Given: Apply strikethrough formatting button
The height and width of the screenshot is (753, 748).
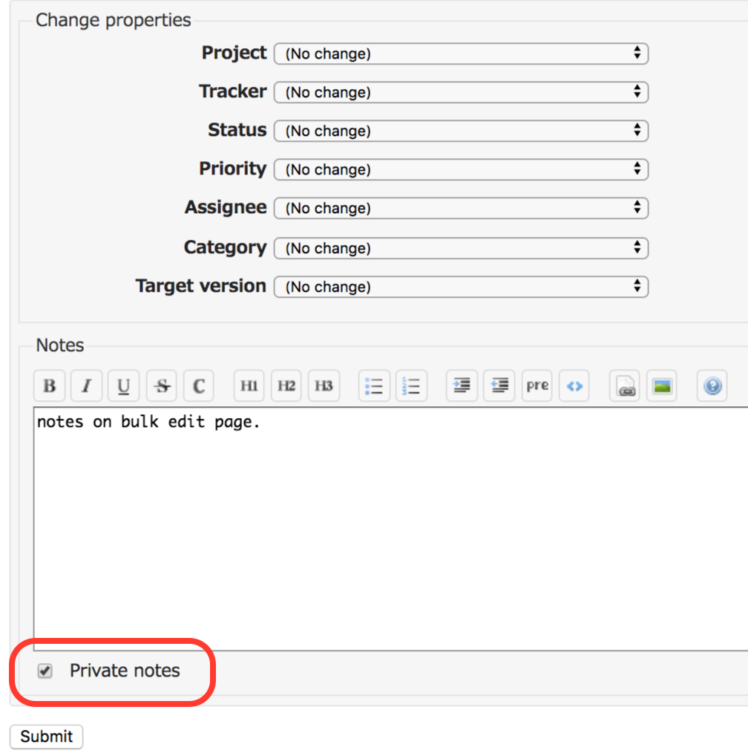Looking at the screenshot, I should (162, 385).
